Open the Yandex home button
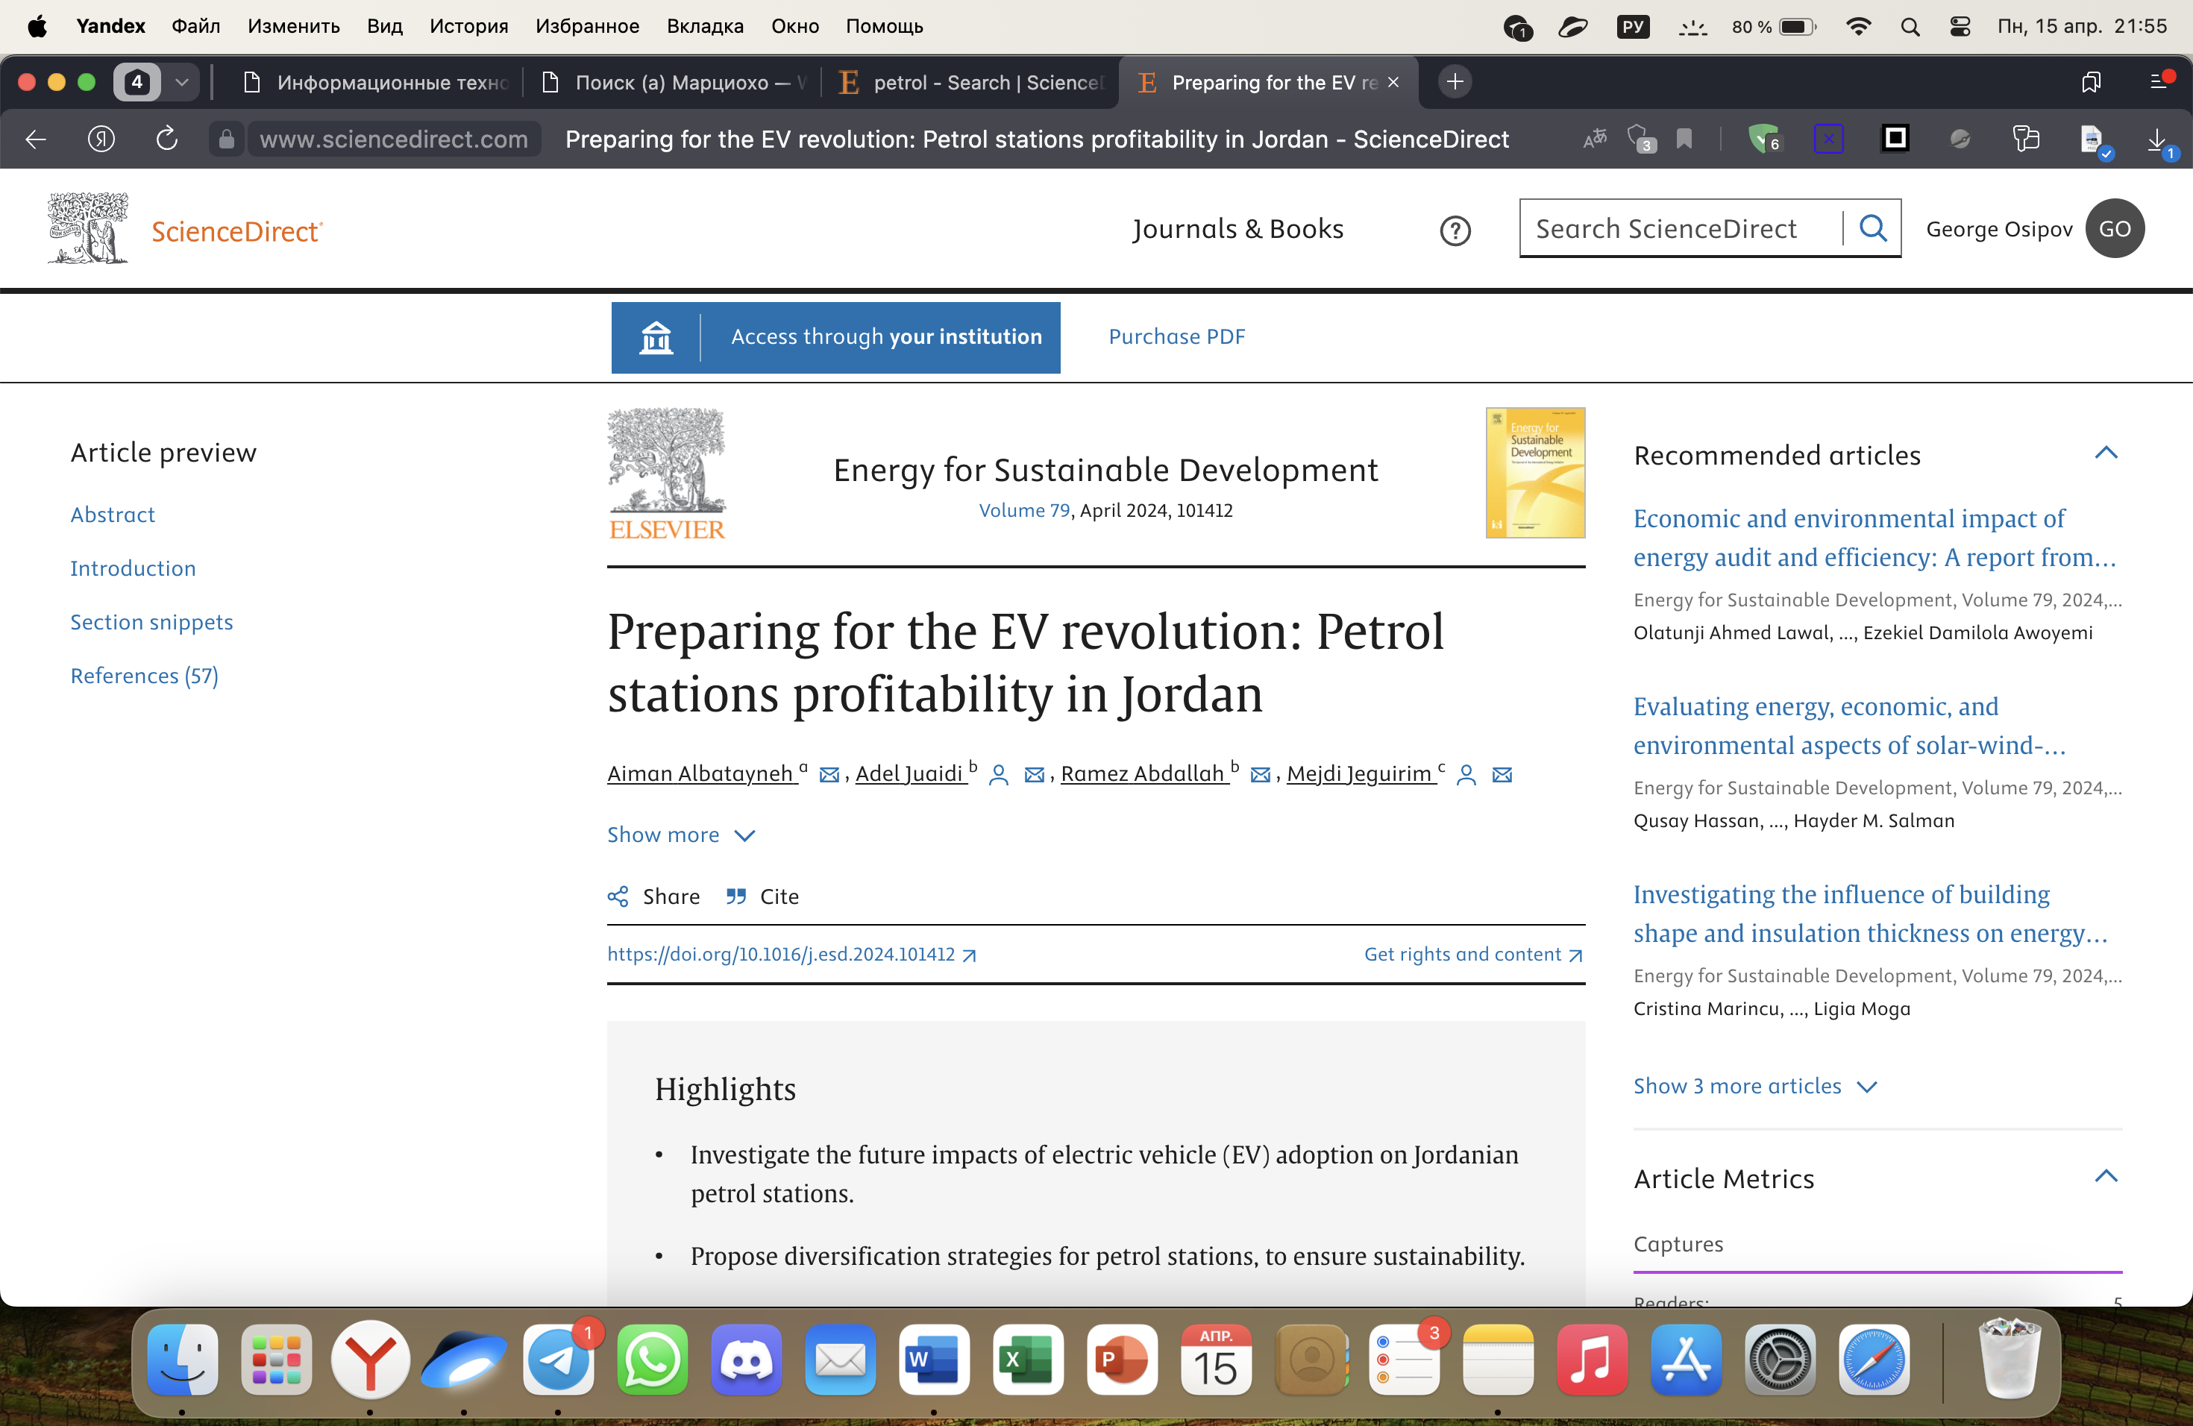Image resolution: width=2193 pixels, height=1426 pixels. point(101,139)
